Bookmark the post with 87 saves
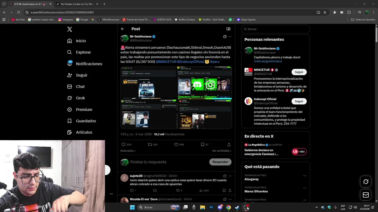 click(x=203, y=145)
